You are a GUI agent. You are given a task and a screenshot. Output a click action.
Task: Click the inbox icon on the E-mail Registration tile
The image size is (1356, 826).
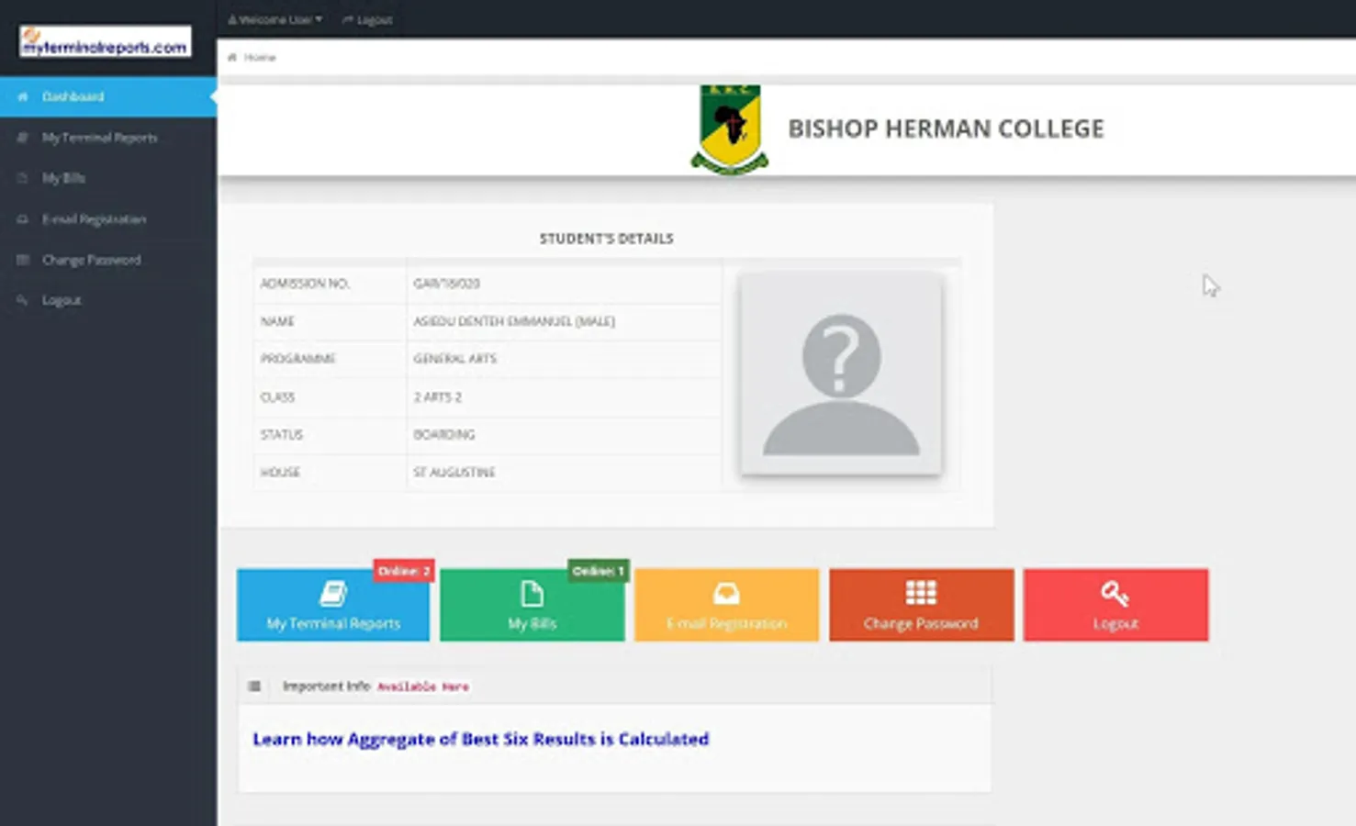pos(726,594)
